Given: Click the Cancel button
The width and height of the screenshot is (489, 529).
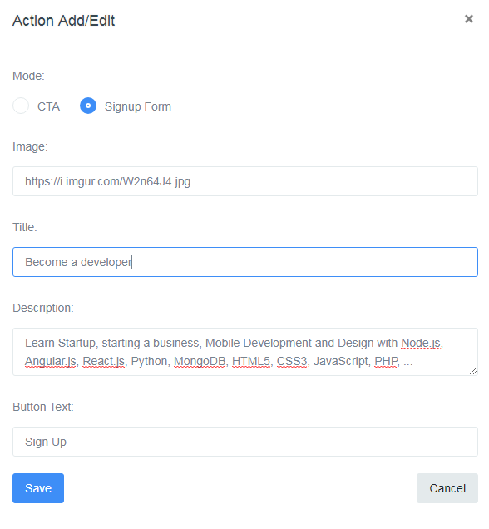Looking at the screenshot, I should pyautogui.click(x=447, y=488).
